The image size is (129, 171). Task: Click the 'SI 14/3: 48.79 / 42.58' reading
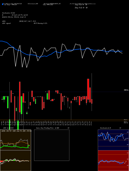pos(20,15)
